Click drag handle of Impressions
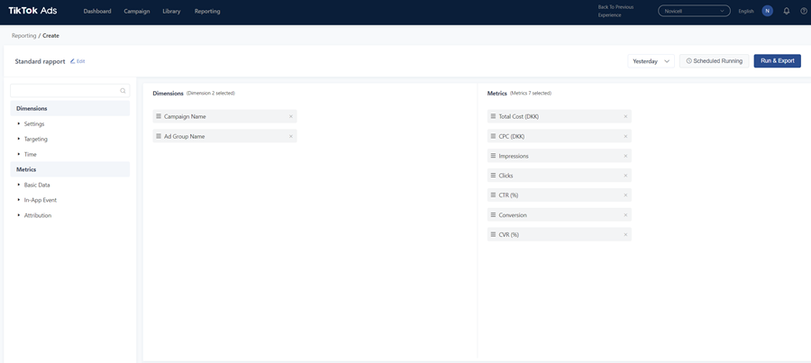Image resolution: width=811 pixels, height=363 pixels. [x=494, y=156]
